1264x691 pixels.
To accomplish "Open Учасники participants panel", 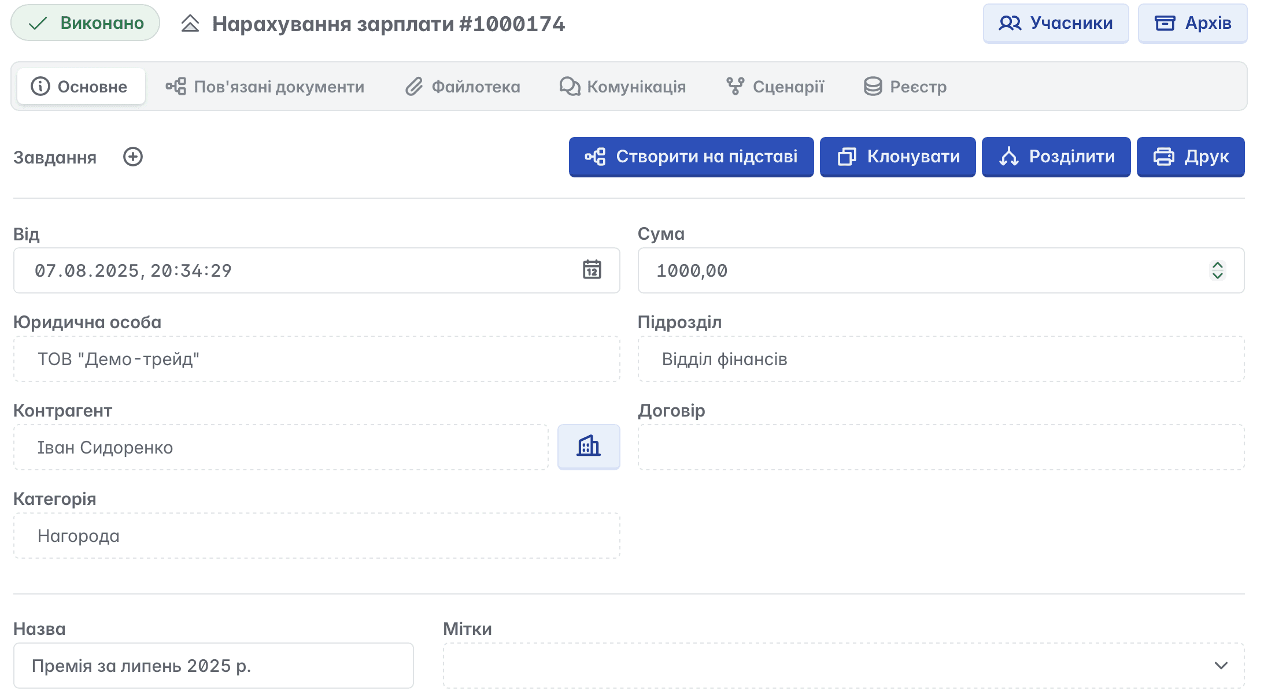I will [1055, 23].
